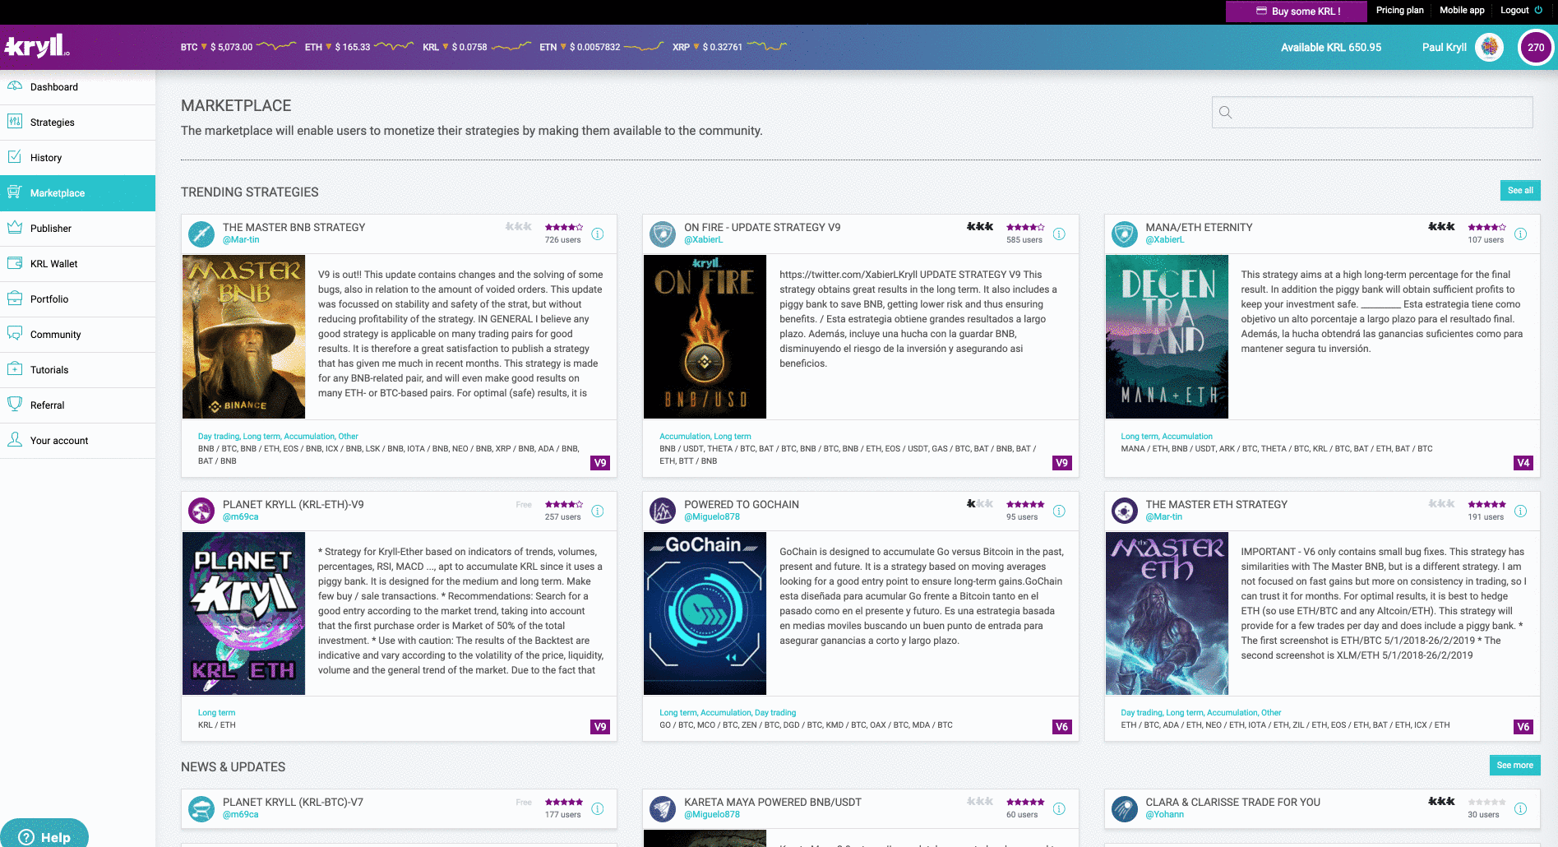
Task: Click the Paul Kryll profile avatar
Action: coord(1490,47)
